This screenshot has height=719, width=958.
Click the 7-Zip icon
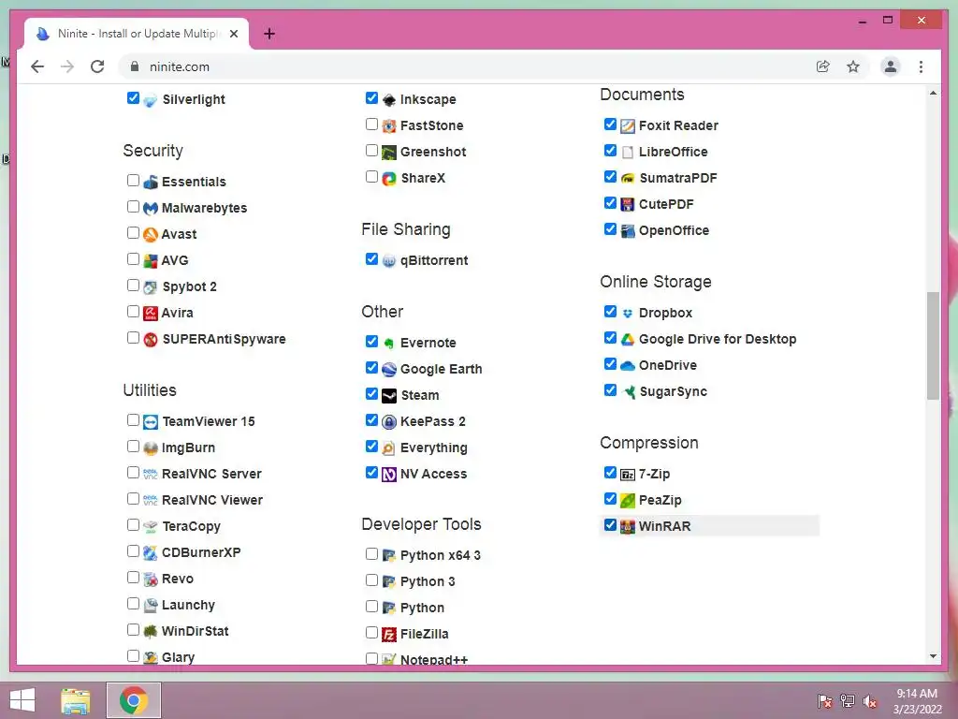coord(628,475)
